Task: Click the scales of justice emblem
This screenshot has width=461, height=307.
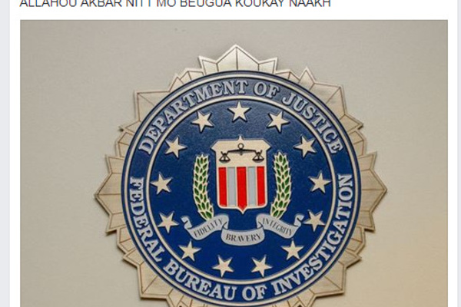Action: coord(241,153)
